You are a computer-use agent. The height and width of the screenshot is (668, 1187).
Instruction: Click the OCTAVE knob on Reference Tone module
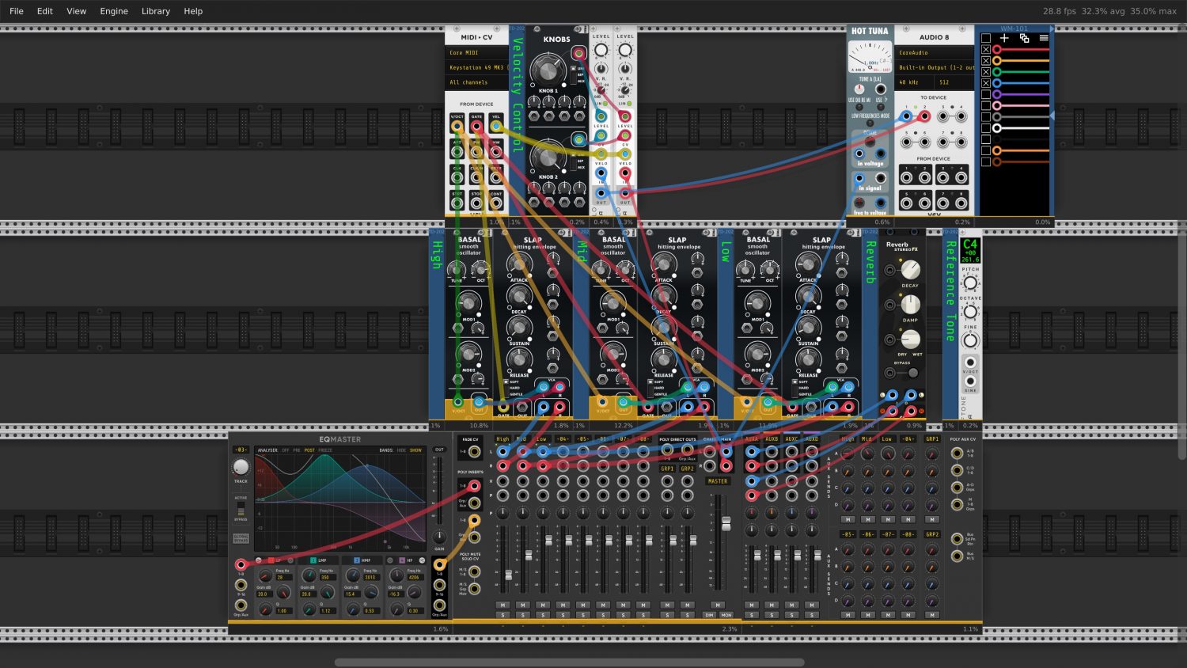[970, 312]
